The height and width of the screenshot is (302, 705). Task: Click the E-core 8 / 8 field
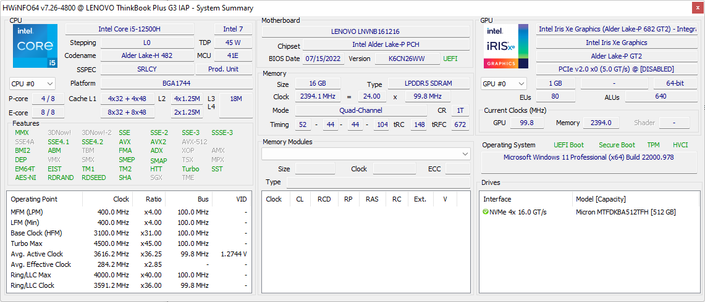tap(49, 112)
